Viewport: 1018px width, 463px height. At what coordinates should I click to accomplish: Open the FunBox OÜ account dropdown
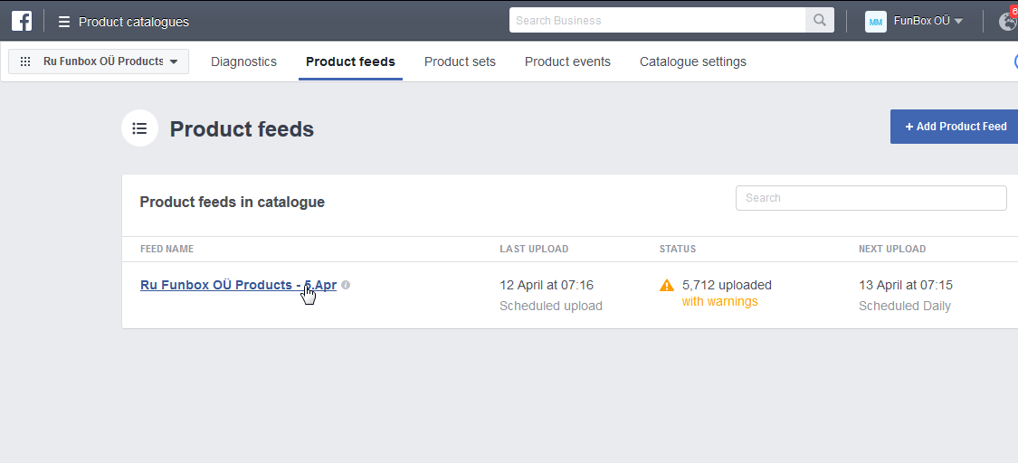[928, 21]
